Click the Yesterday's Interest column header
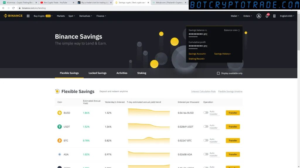The image size is (300, 168). [115, 102]
